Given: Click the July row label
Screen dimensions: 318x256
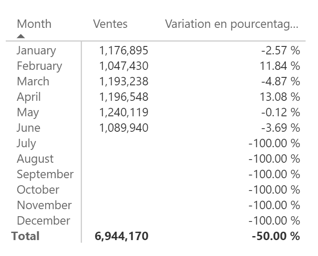Looking at the screenshot, I should (27, 143).
